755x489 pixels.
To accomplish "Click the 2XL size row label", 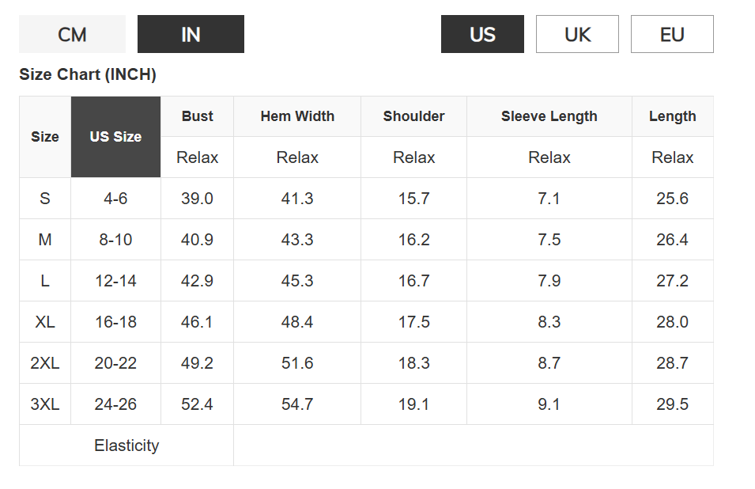I will (45, 363).
